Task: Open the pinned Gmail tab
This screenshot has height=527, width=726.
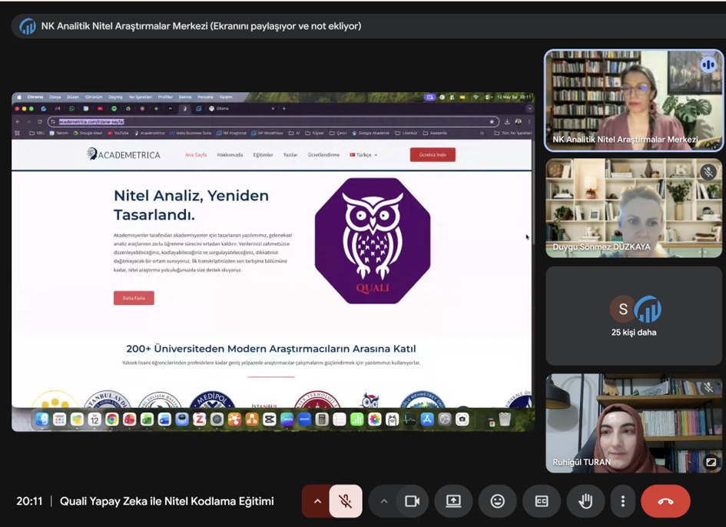Action: [x=58, y=108]
